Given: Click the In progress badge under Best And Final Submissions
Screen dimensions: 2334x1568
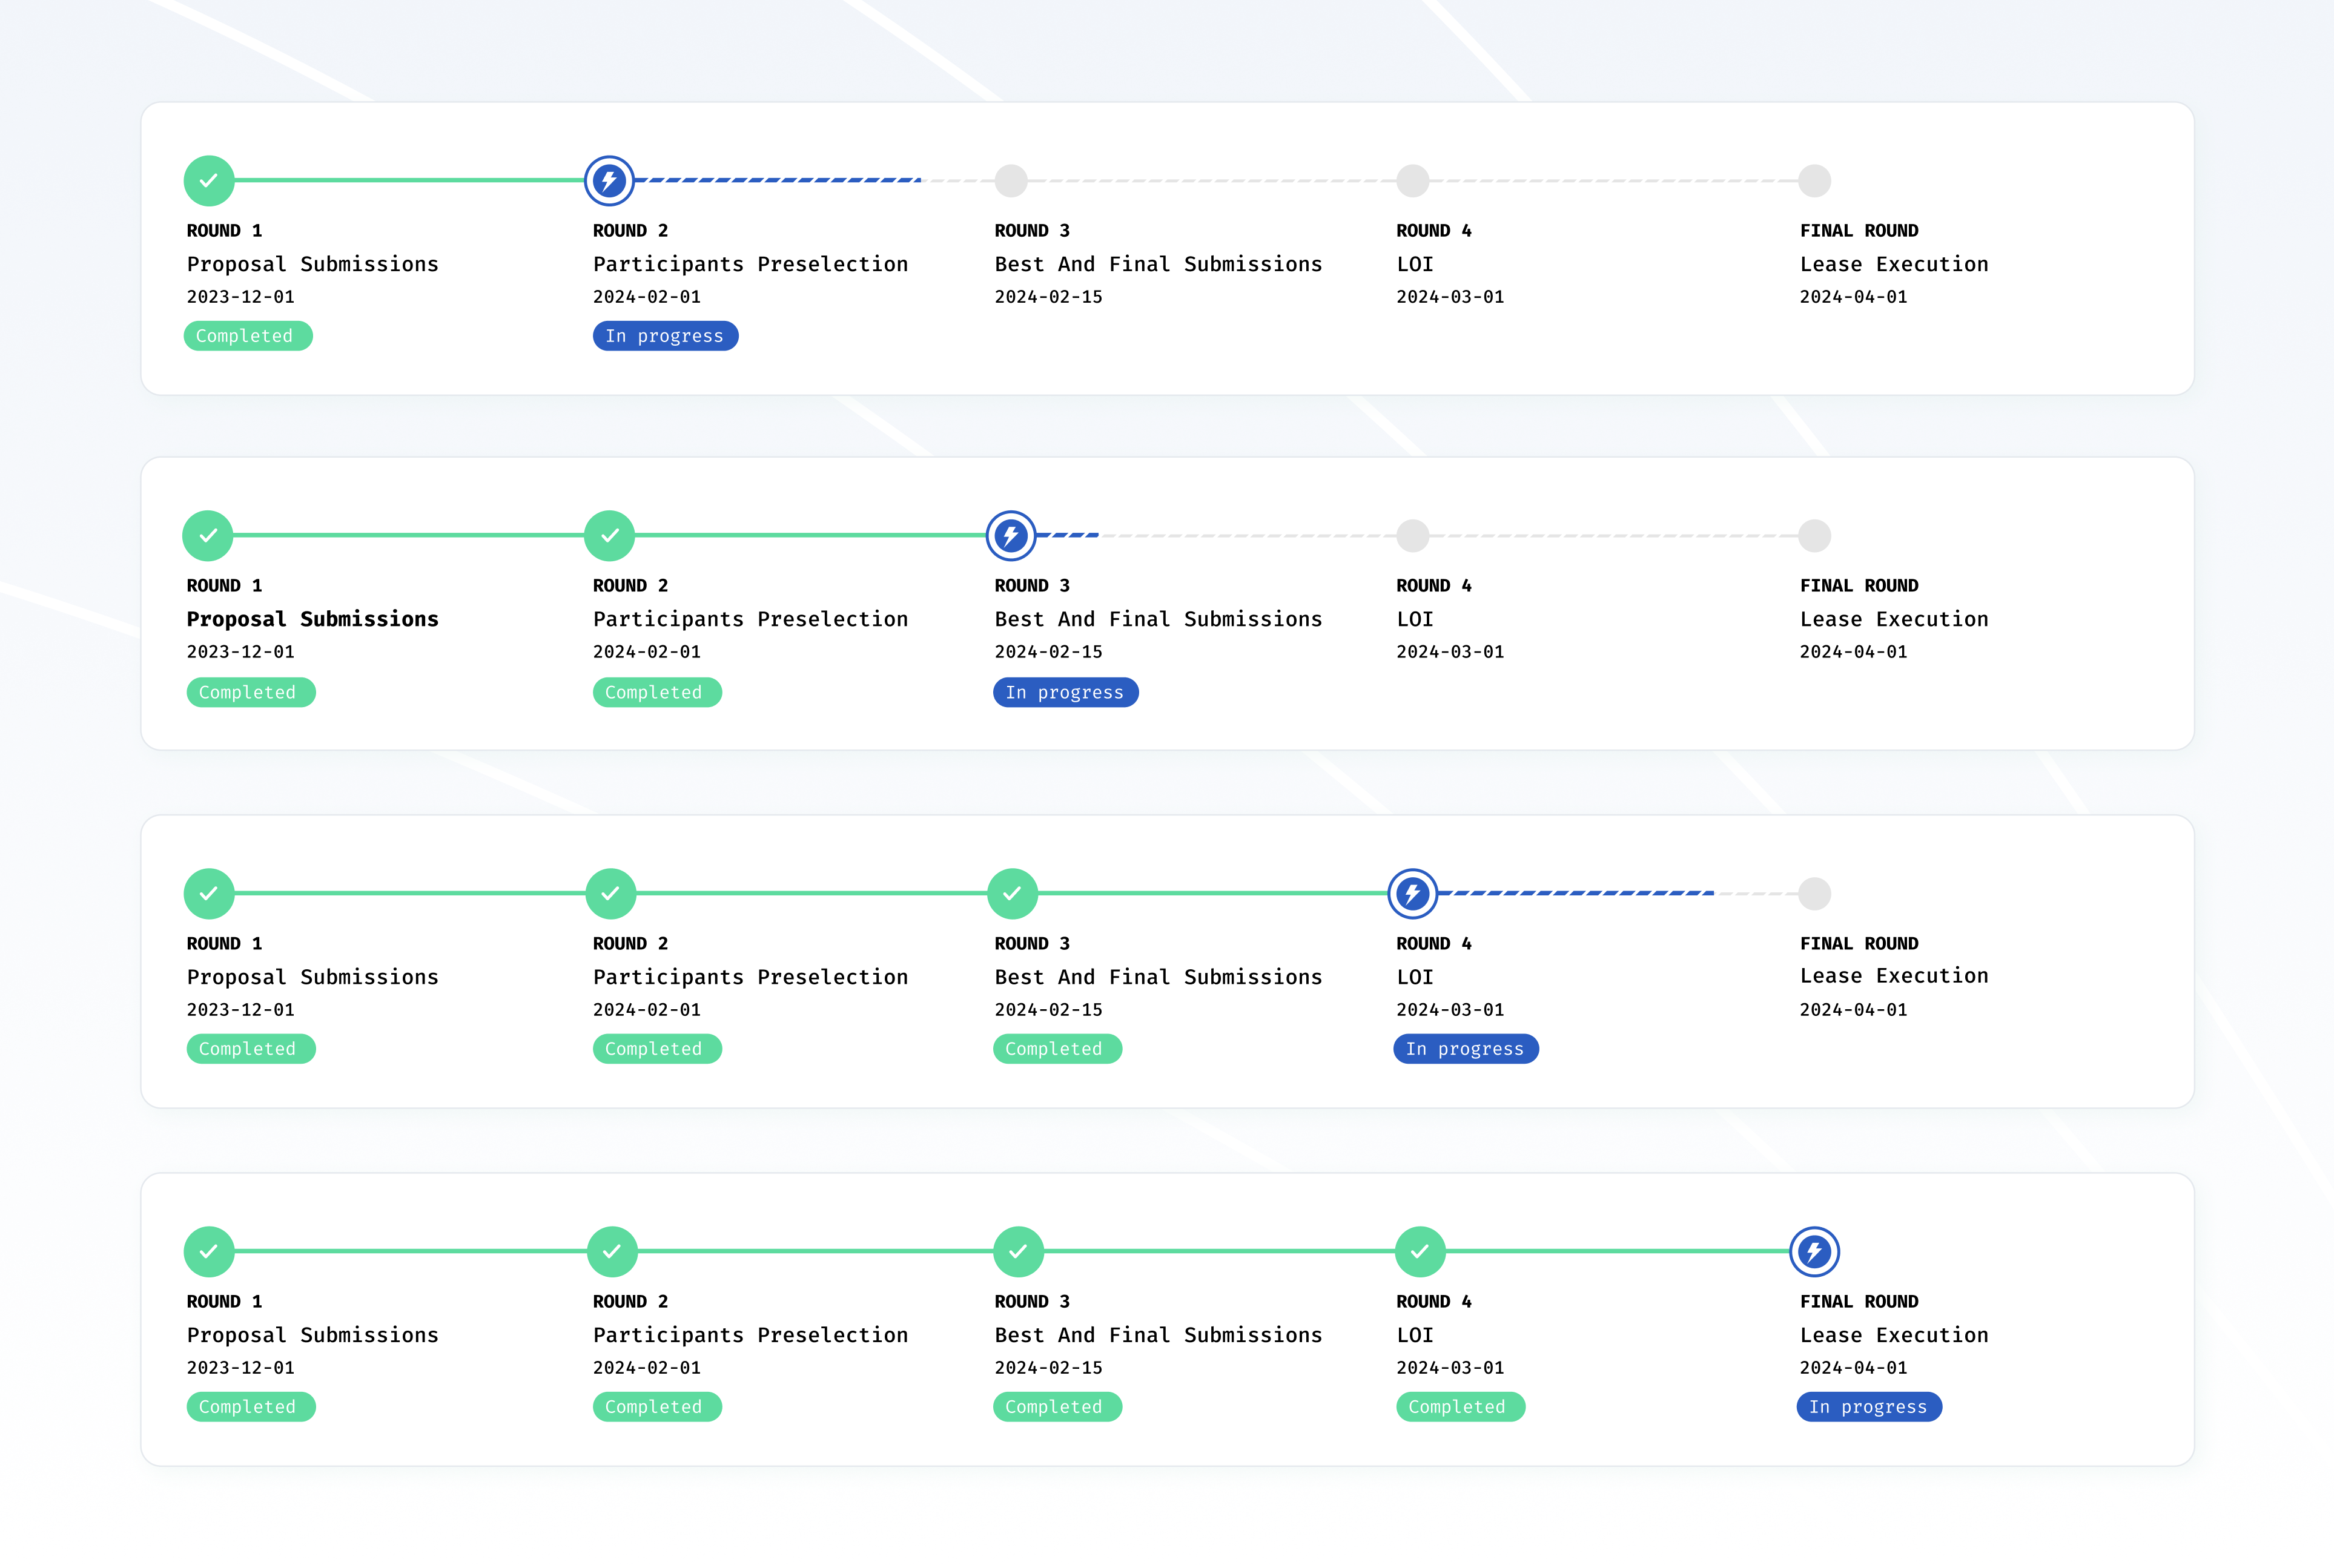Looking at the screenshot, I should pyautogui.click(x=1065, y=692).
